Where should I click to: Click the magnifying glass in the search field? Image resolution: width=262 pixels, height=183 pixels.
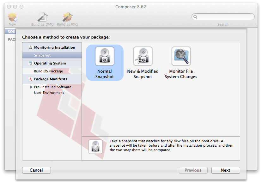tap(195, 17)
